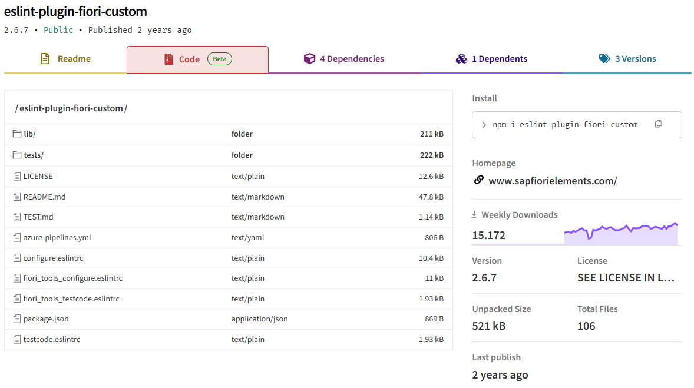Screen dimensions: 694x388
Task: Expand the lib/ folder
Action: [29, 134]
